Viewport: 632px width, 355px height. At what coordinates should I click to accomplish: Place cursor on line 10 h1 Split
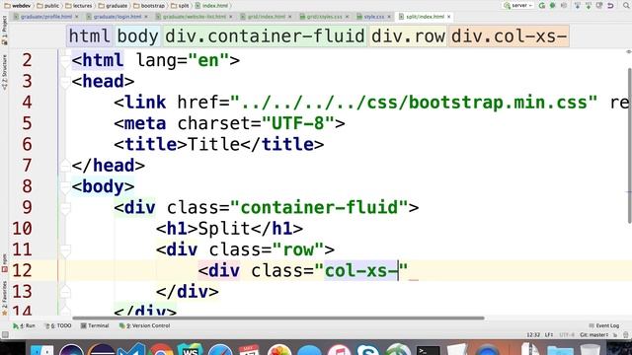pyautogui.click(x=229, y=229)
